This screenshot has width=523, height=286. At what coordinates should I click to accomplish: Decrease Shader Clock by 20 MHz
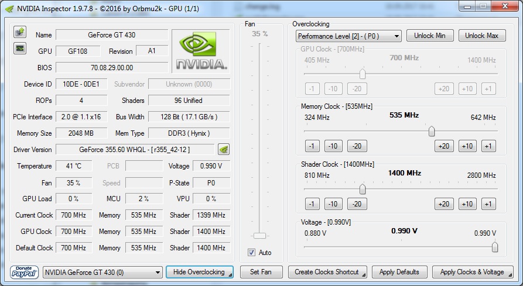357,204
